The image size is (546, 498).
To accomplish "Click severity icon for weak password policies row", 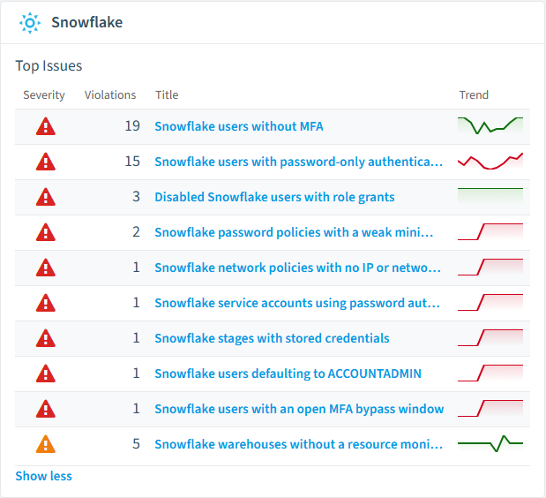I will pos(46,232).
